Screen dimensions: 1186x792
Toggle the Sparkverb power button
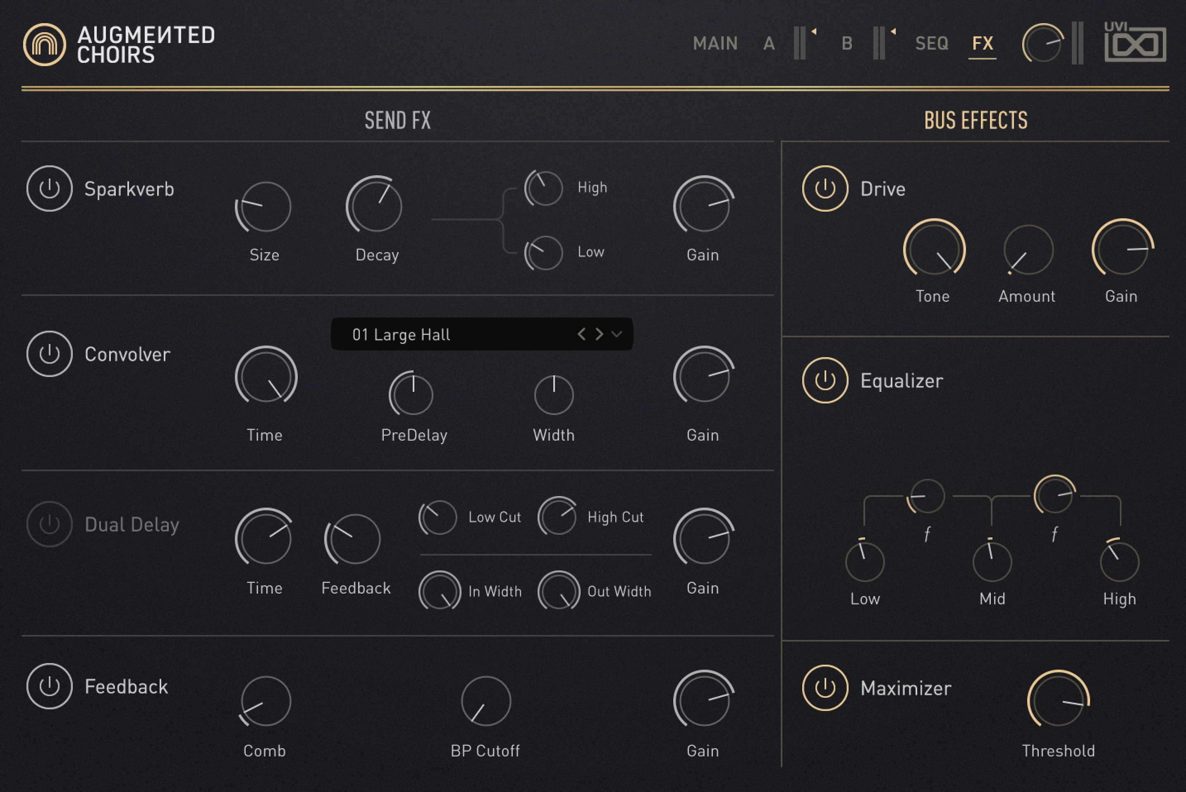click(x=50, y=188)
